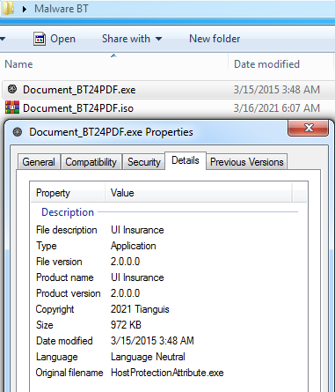Switch to the General tab

39,162
